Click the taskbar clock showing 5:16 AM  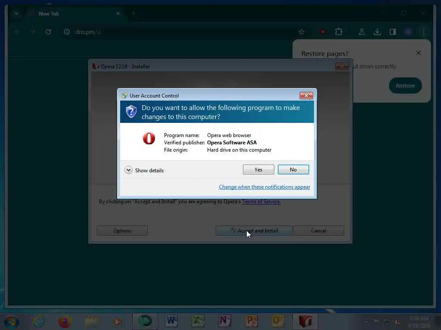419,321
